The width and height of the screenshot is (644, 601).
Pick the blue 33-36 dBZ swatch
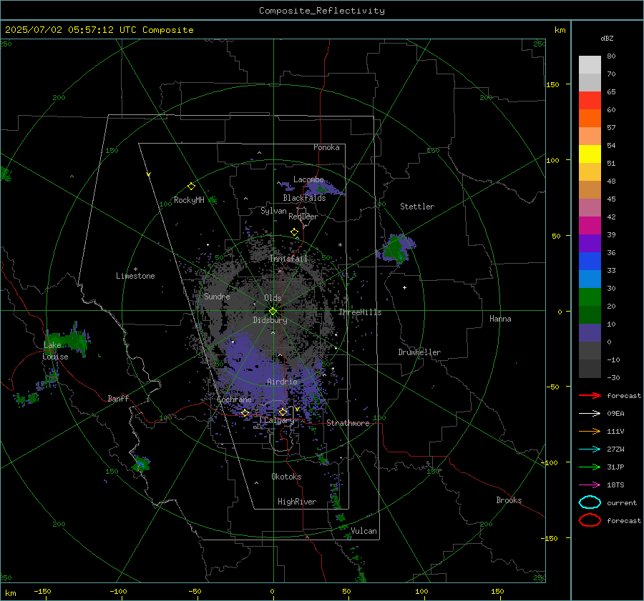(x=590, y=262)
